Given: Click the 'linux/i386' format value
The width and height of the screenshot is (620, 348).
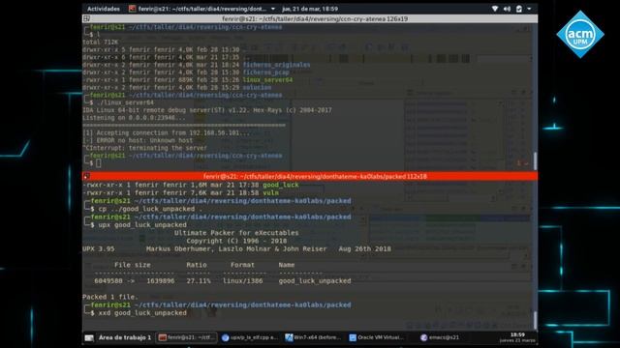Looking at the screenshot, I should tap(242, 281).
